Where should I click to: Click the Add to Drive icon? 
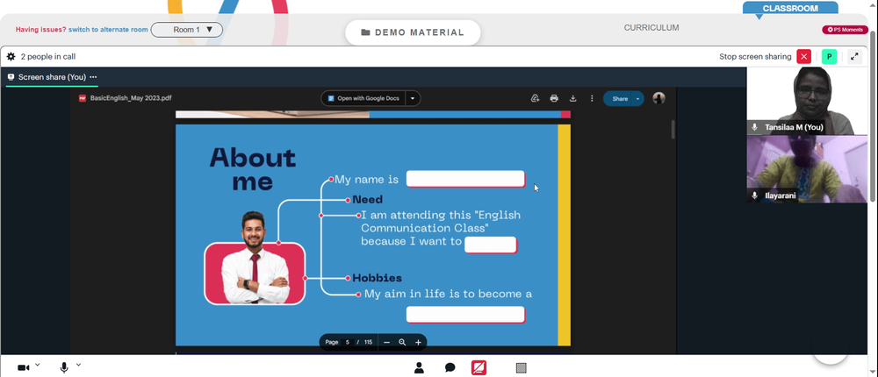pyautogui.click(x=535, y=98)
